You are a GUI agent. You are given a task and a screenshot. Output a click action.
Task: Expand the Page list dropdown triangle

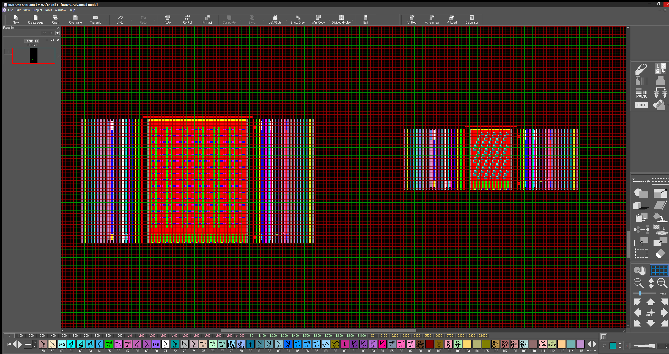point(57,33)
